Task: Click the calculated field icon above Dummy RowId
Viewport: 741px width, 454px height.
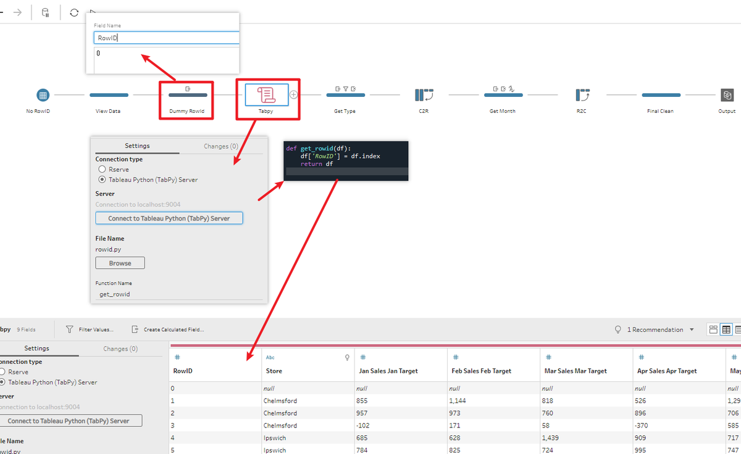Action: (187, 89)
